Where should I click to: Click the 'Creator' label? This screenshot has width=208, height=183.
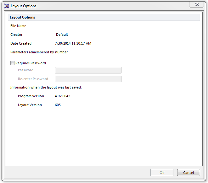click(16, 35)
